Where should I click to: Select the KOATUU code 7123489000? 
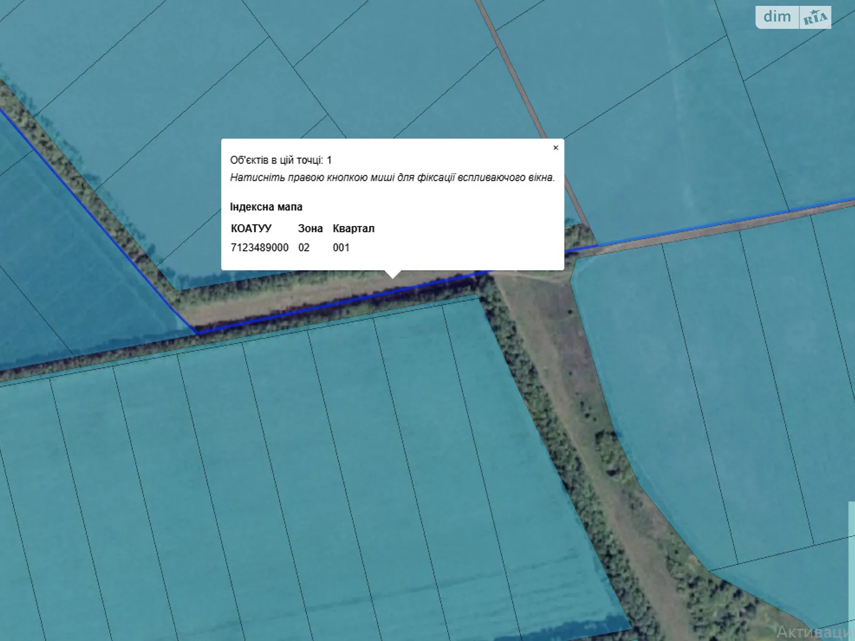tap(259, 247)
